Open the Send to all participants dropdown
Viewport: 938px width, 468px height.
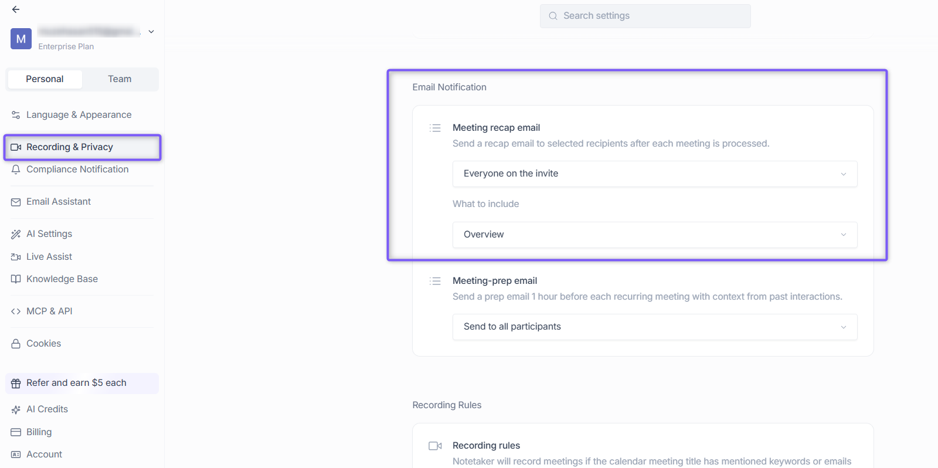coord(655,327)
